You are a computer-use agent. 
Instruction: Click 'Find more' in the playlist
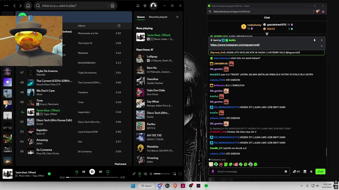pos(120,164)
